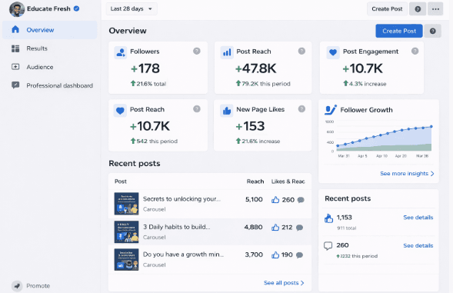Click the Secrets to unlocking your... post title
This screenshot has width=453, height=293.
click(182, 199)
